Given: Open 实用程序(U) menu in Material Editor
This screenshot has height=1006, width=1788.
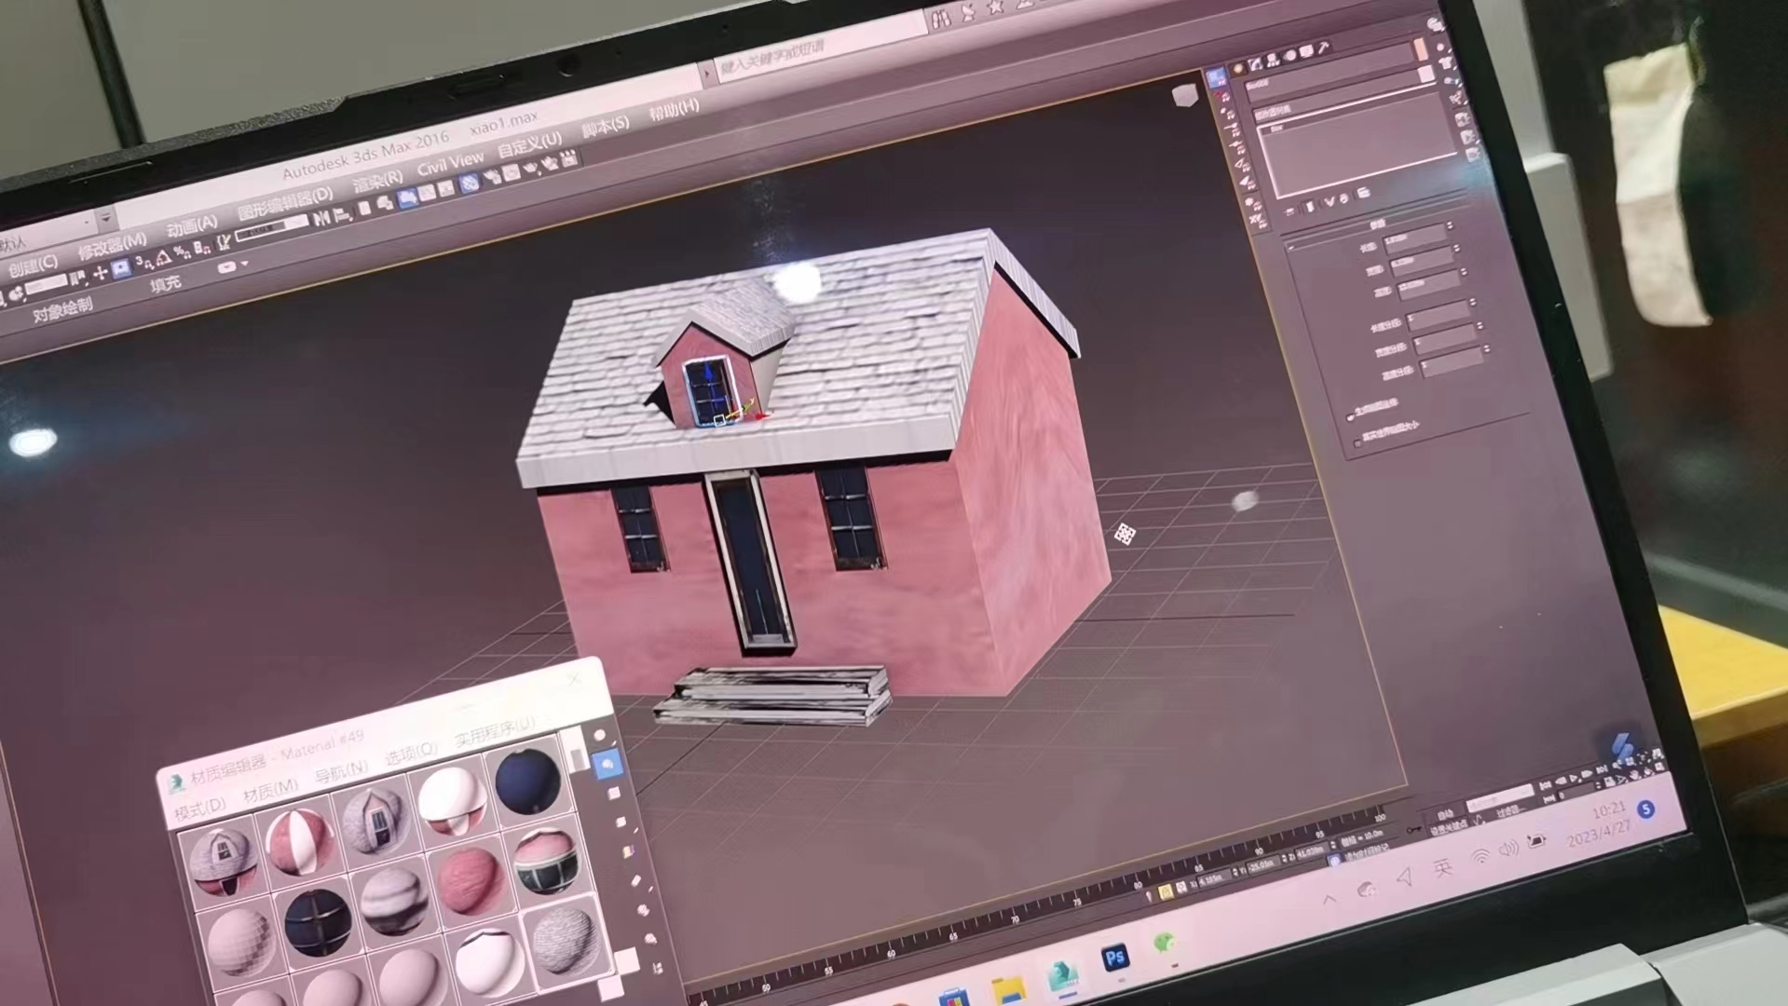Looking at the screenshot, I should click(x=495, y=730).
